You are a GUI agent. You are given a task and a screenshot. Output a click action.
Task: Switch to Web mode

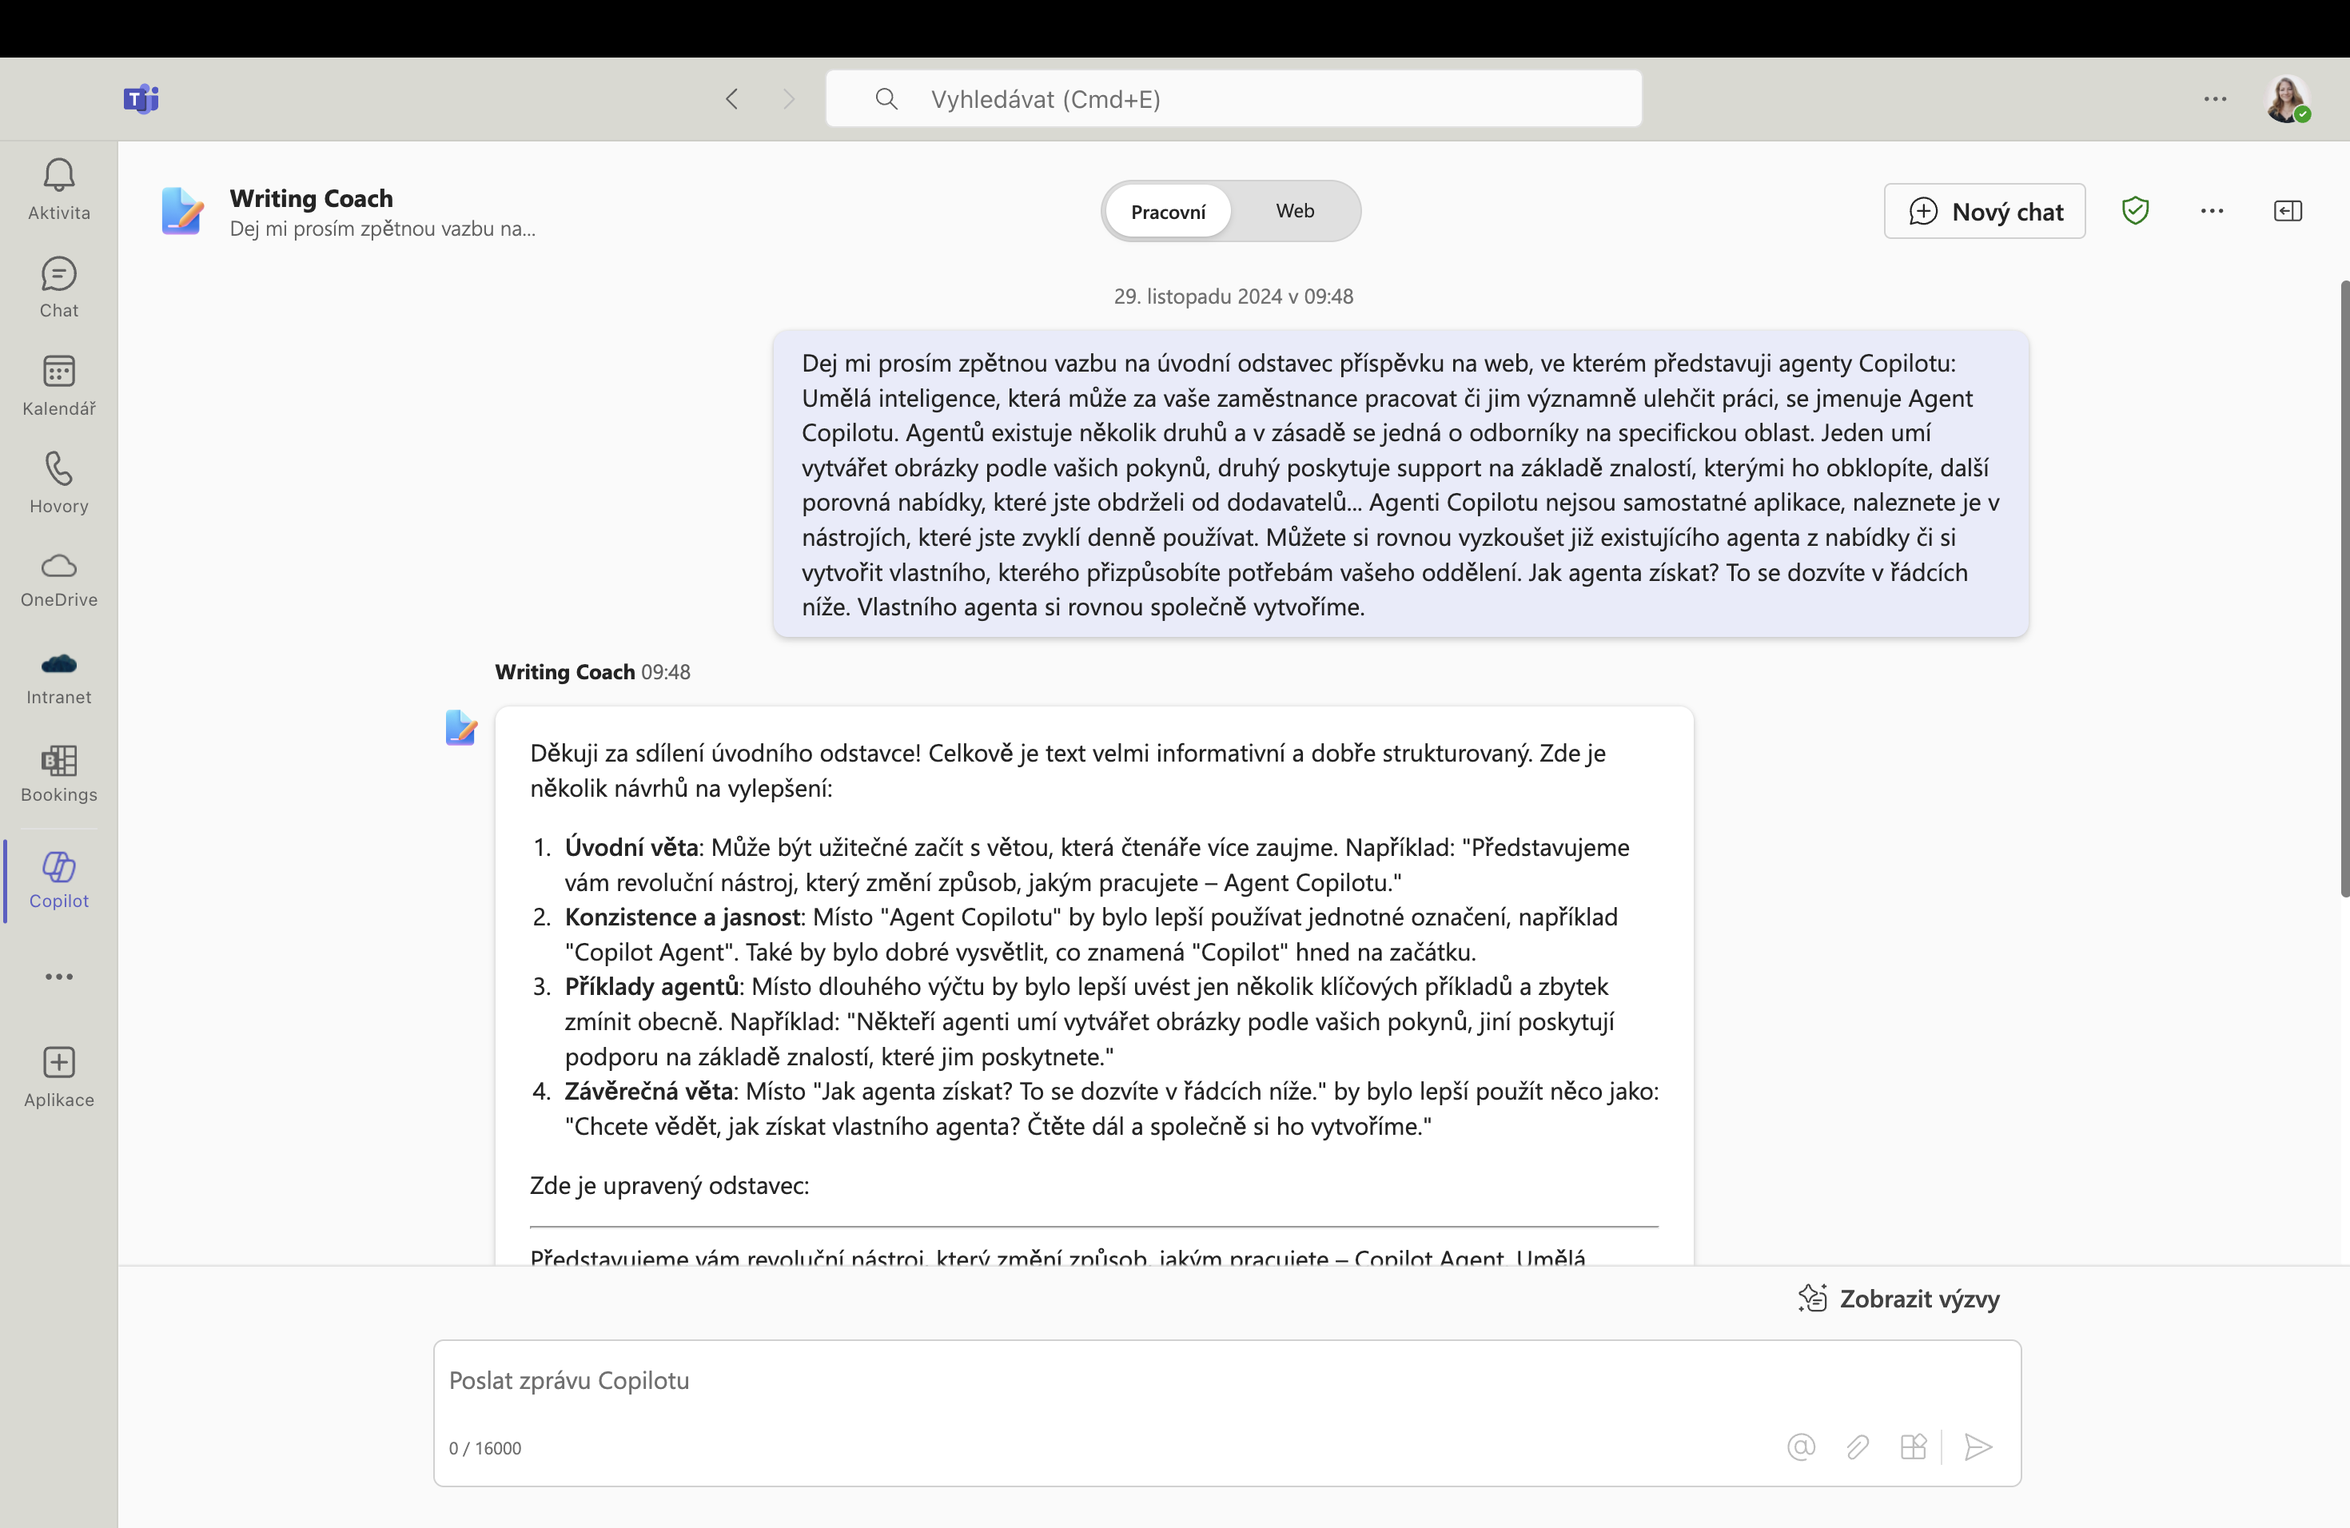[1294, 210]
